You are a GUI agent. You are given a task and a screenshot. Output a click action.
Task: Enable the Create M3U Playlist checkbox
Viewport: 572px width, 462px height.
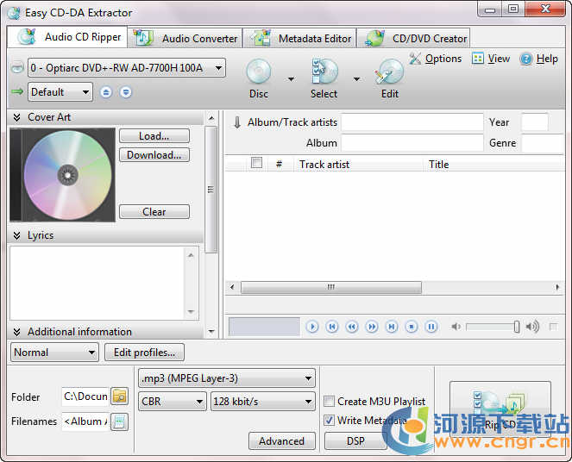[x=329, y=402]
